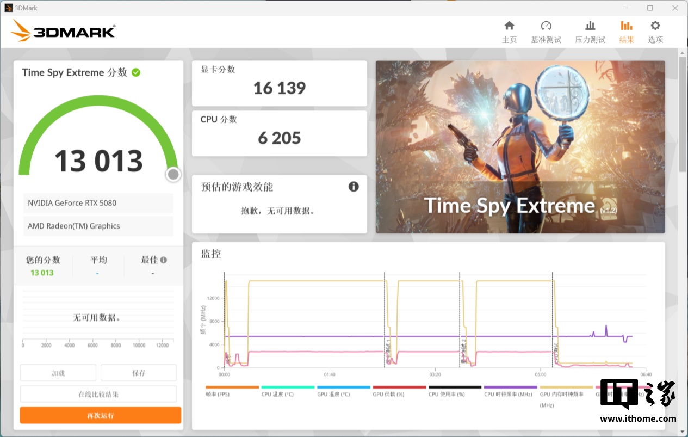Click the 3DMark logo in header

pyautogui.click(x=63, y=31)
